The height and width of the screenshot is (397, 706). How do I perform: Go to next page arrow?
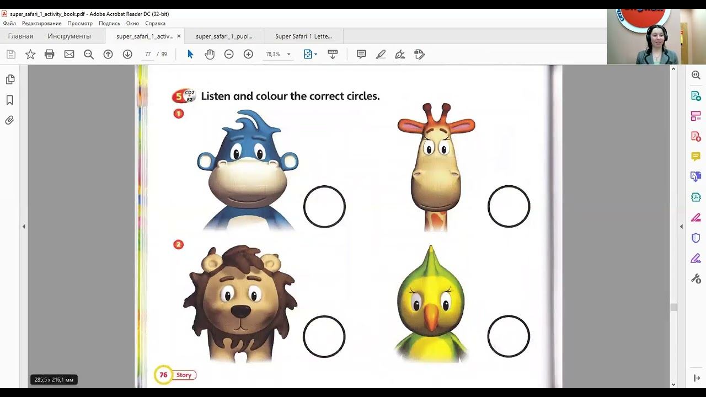click(x=127, y=54)
